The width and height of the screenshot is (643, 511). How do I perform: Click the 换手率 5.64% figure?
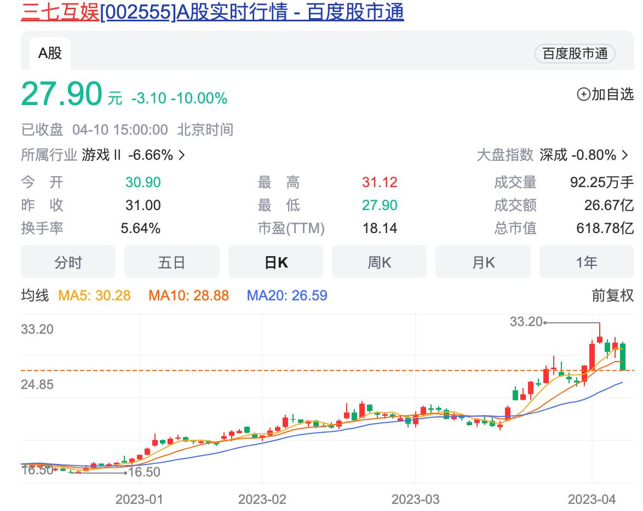click(x=140, y=228)
